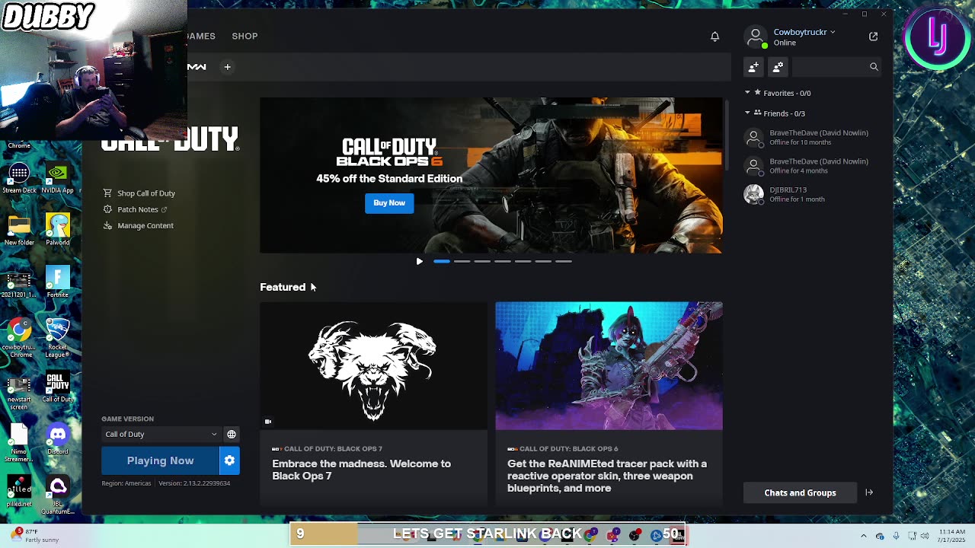Open the newstart screen desktop file

(x=19, y=391)
